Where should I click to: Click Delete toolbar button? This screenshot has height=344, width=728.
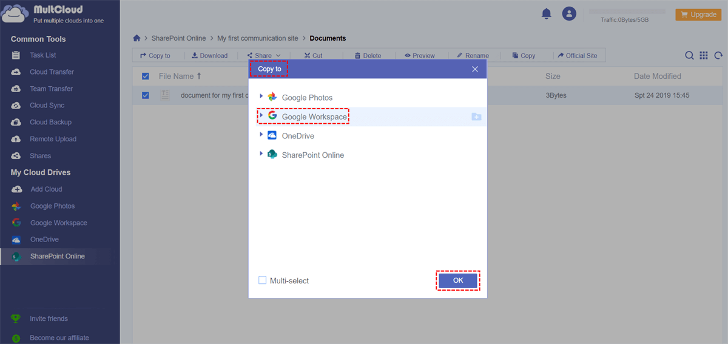point(368,55)
